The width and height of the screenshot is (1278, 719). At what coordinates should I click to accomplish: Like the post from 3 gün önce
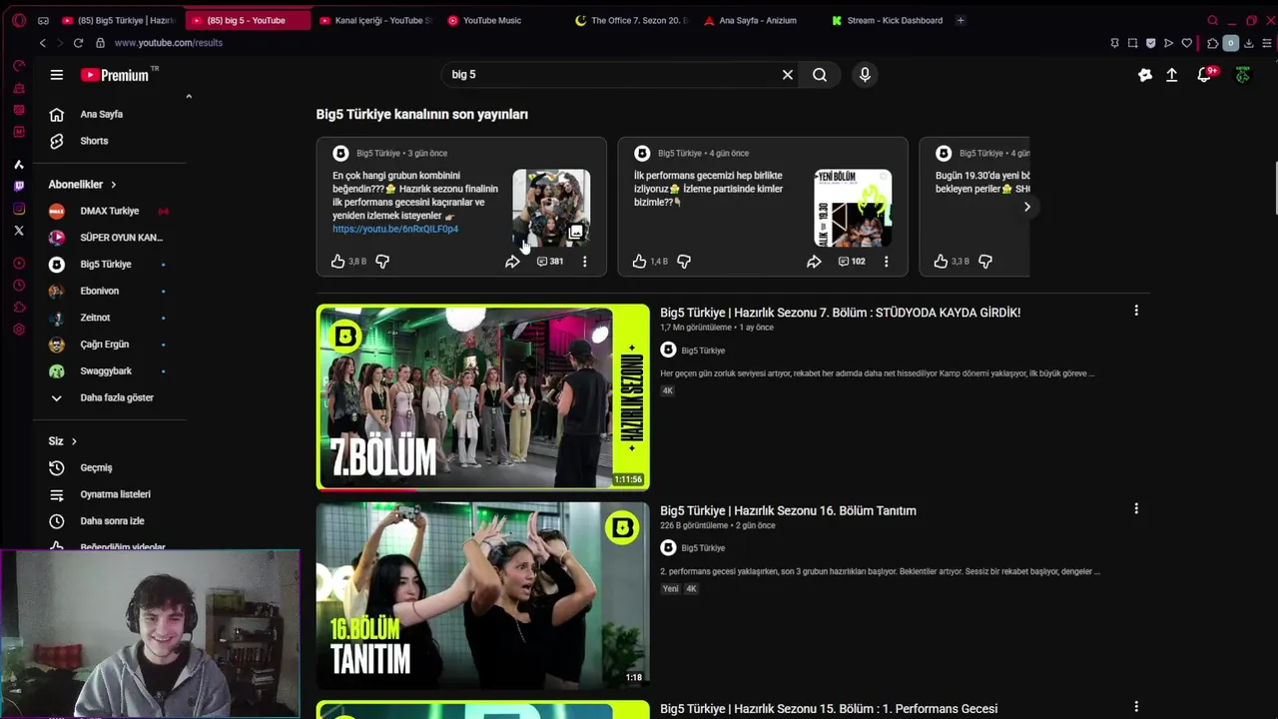point(337,262)
